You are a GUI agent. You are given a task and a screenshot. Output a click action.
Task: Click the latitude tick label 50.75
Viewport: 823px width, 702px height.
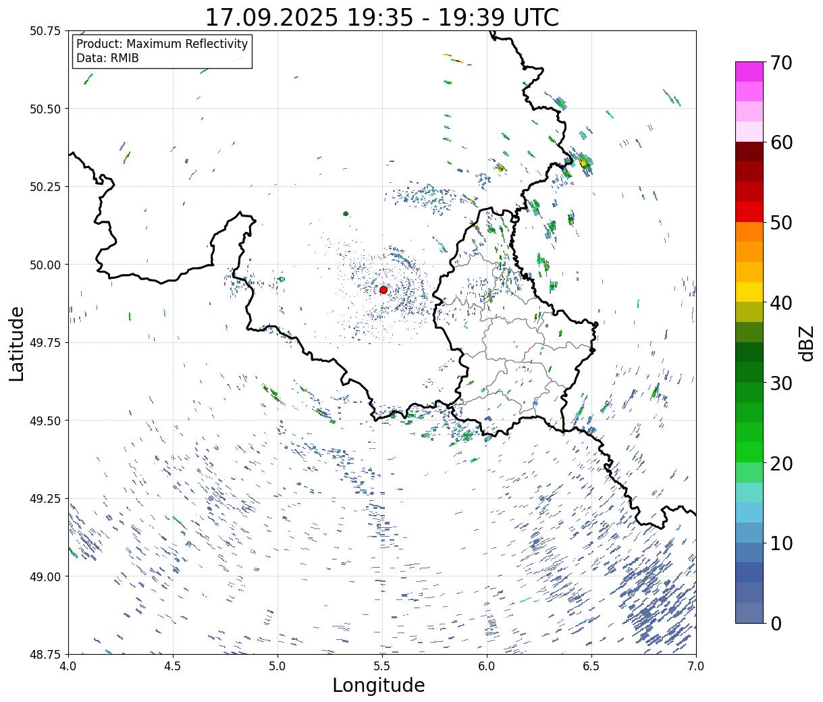(45, 30)
